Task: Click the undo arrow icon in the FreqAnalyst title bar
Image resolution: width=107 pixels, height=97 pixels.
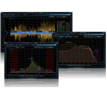Action: tap(70, 33)
